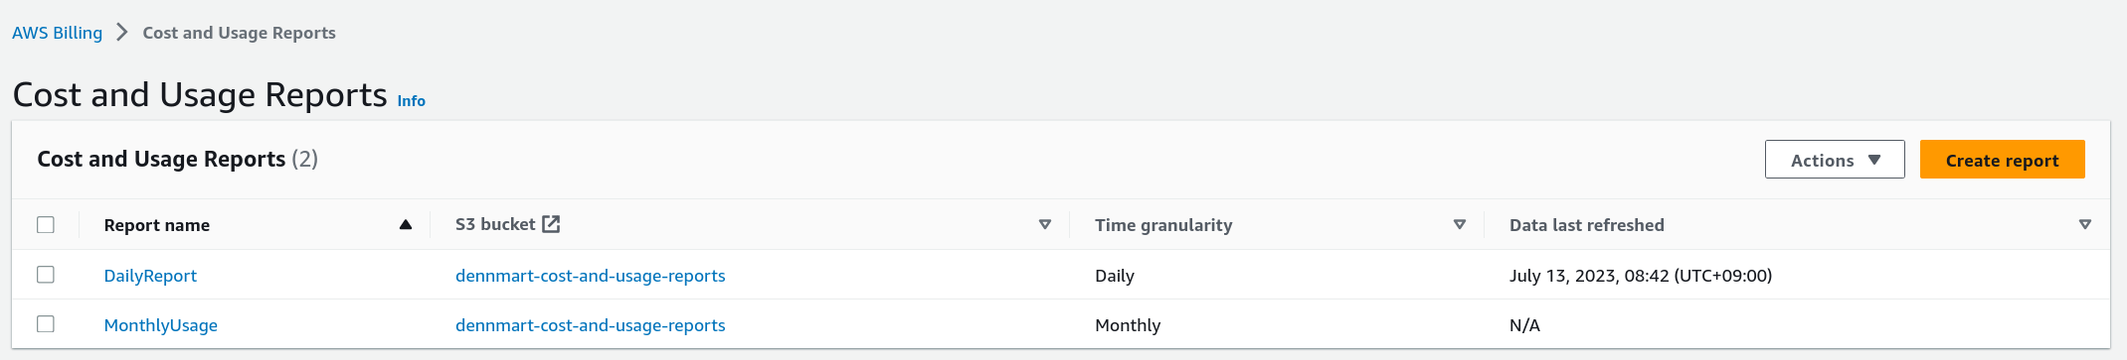Click the Data last refreshed column header
2127x360 pixels.
point(1587,225)
